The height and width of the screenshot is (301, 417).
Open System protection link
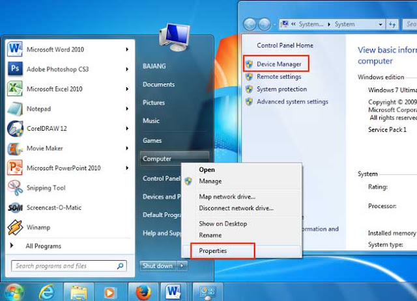coord(282,89)
